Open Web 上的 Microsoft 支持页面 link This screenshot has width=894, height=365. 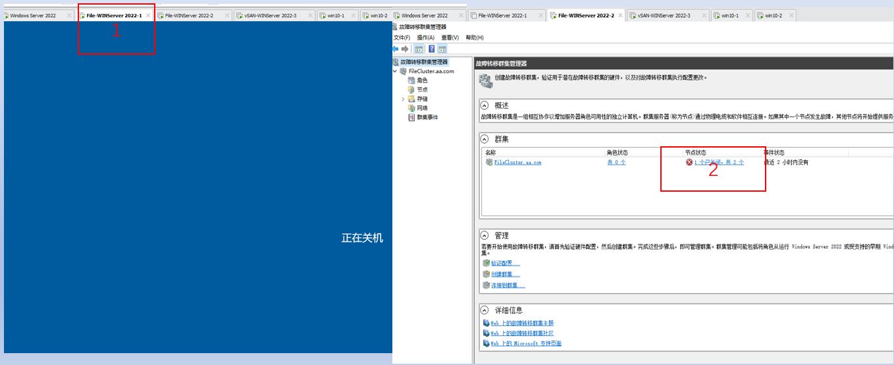pos(526,343)
